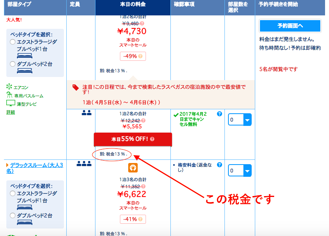Click help icon next to crossed-out ¥11,352
Screen dimensions: 329x236
click(x=143, y=186)
